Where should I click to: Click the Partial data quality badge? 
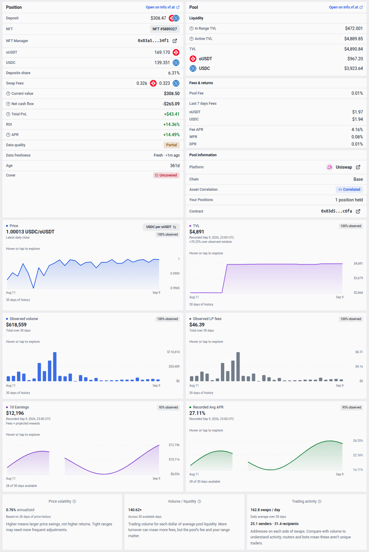(171, 145)
